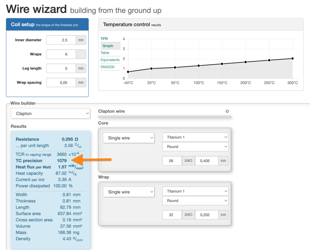Screen dimensions: 310x250
Task: Edit the Wrap spacing field
Action: [61, 83]
